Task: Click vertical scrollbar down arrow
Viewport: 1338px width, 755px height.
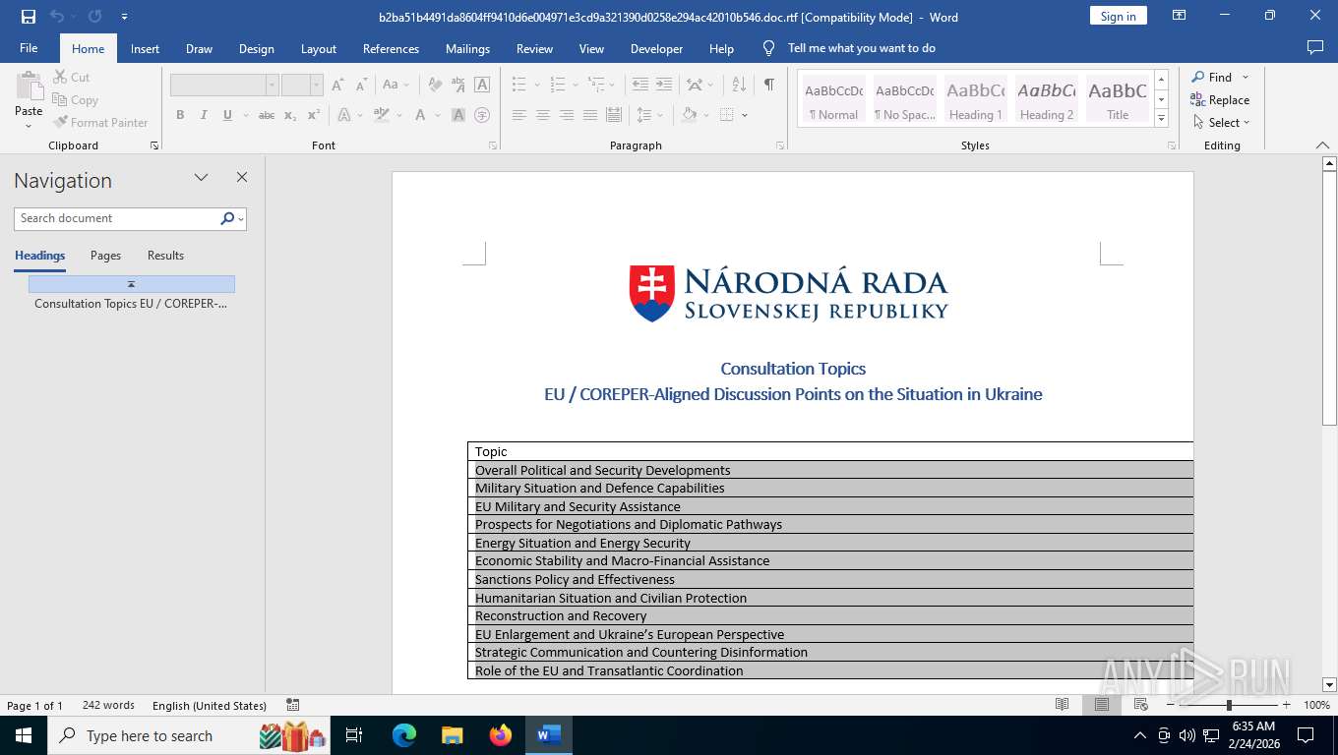Action: [1330, 685]
